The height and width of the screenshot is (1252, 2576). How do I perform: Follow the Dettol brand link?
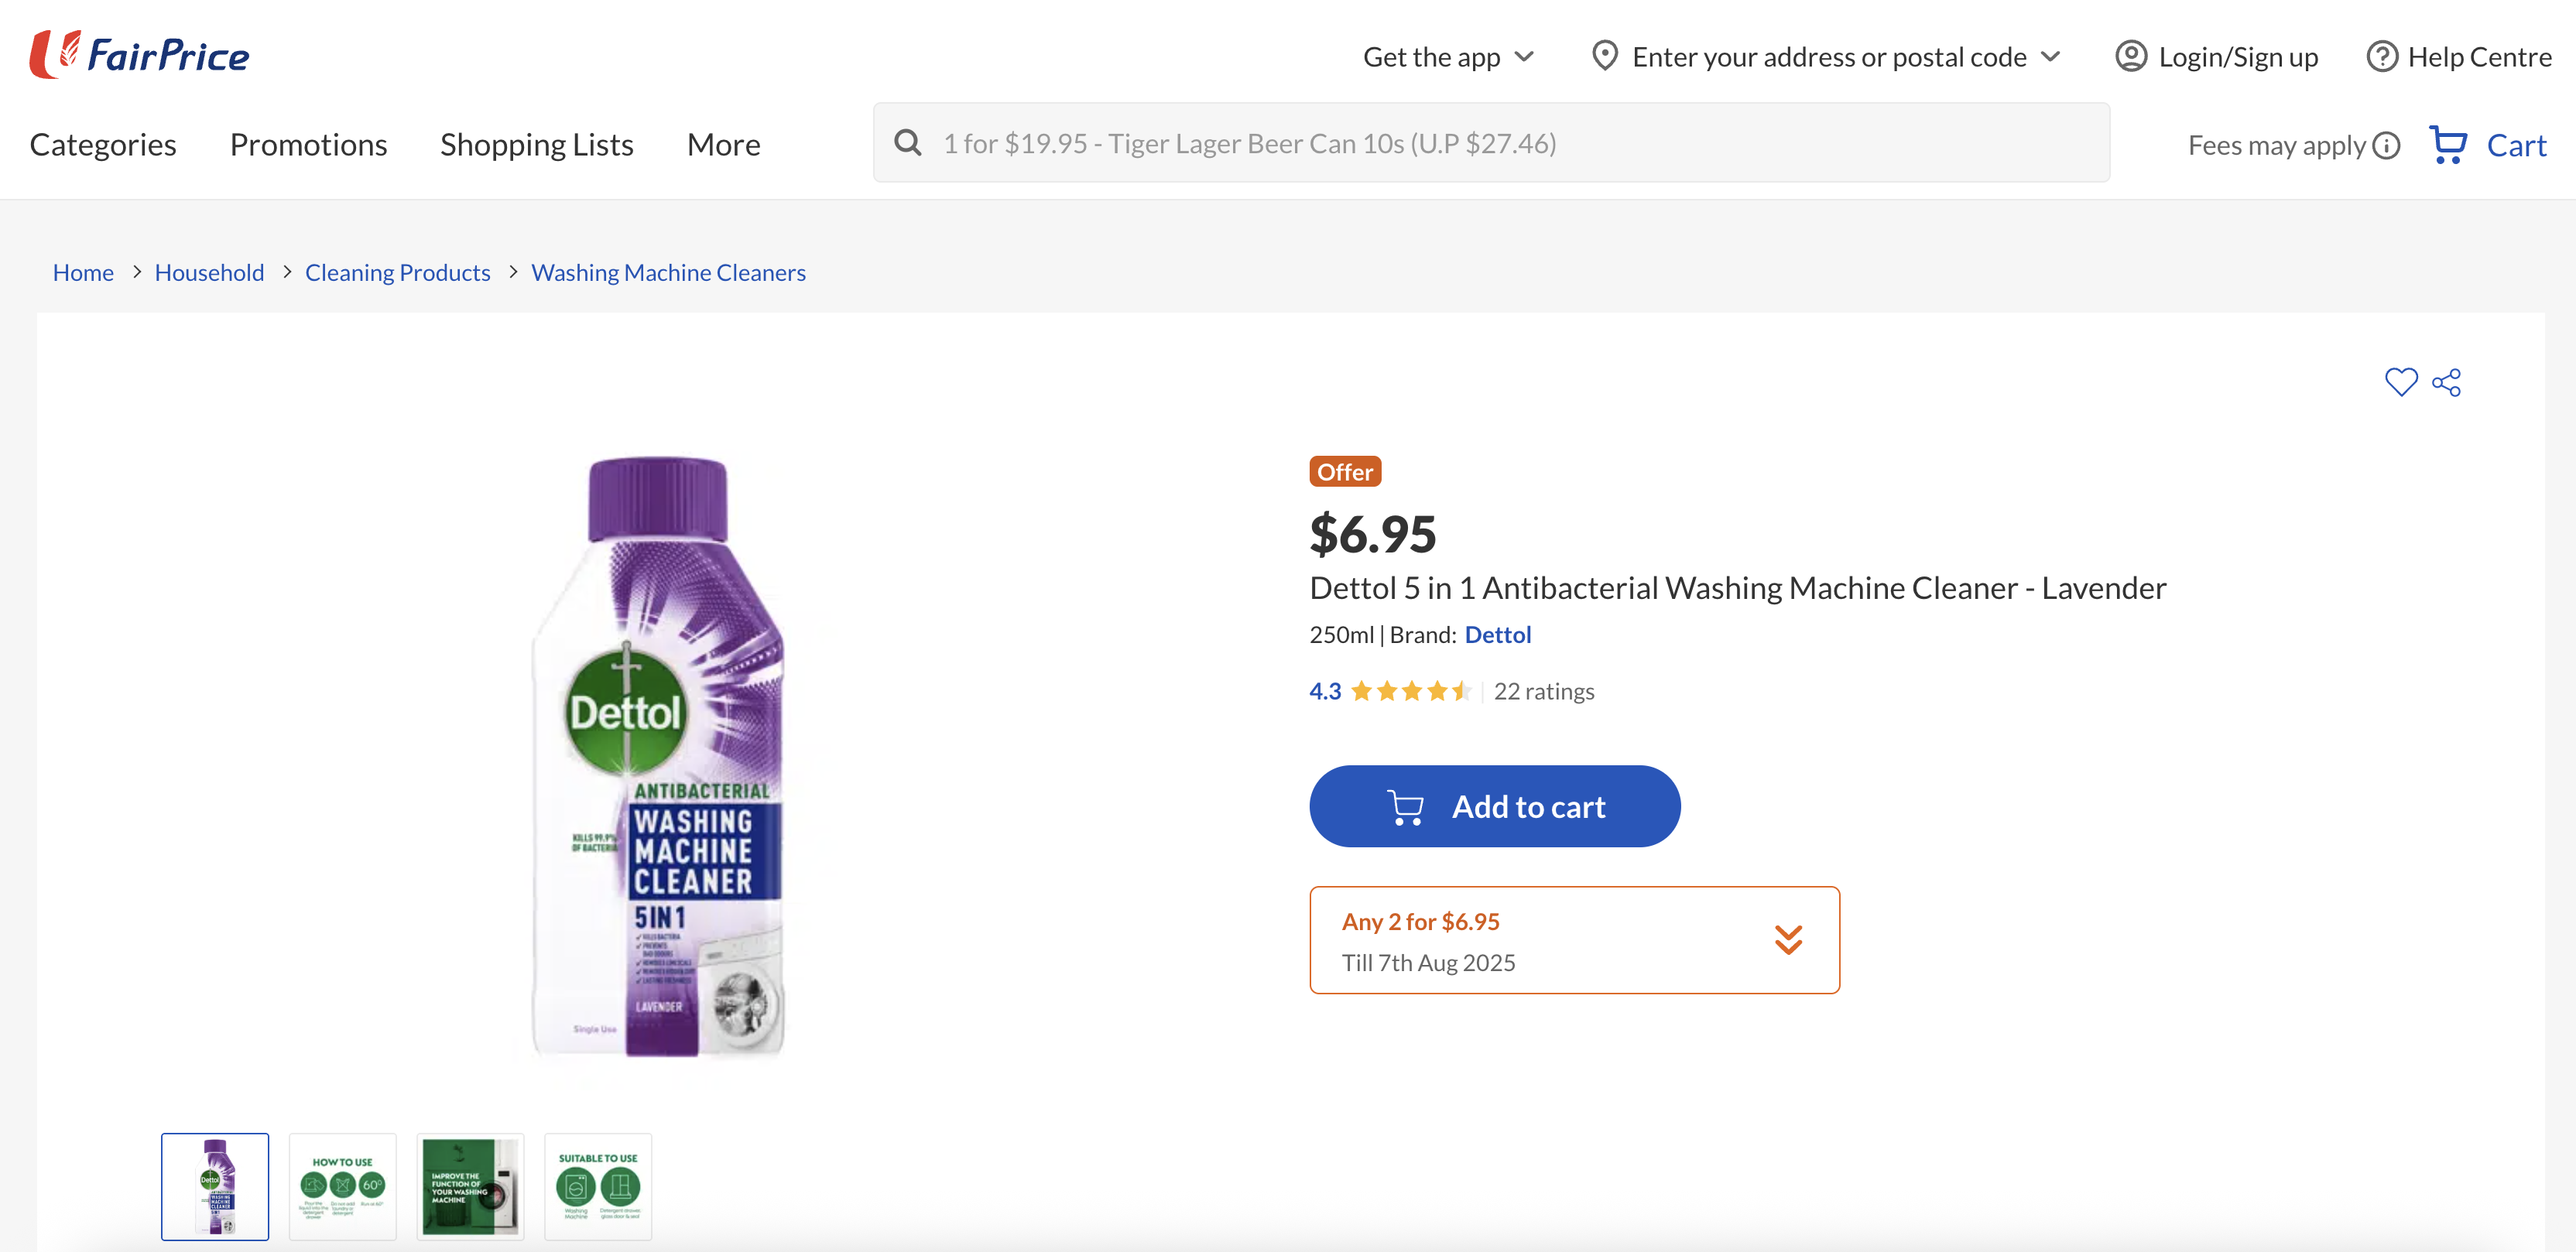1498,635
